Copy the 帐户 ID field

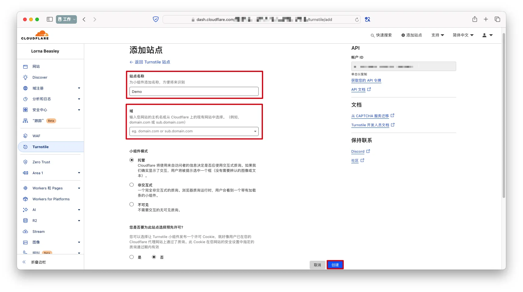point(404,66)
